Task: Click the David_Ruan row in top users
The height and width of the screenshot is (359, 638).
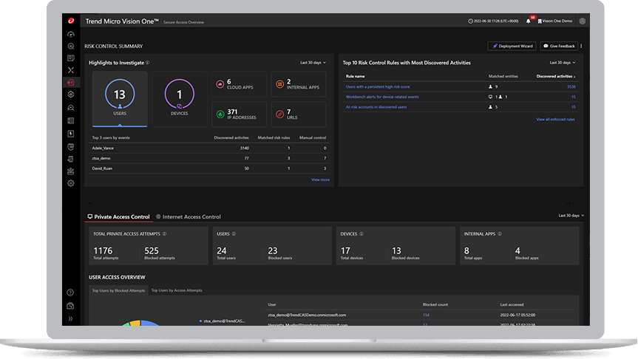Action: pyautogui.click(x=209, y=168)
